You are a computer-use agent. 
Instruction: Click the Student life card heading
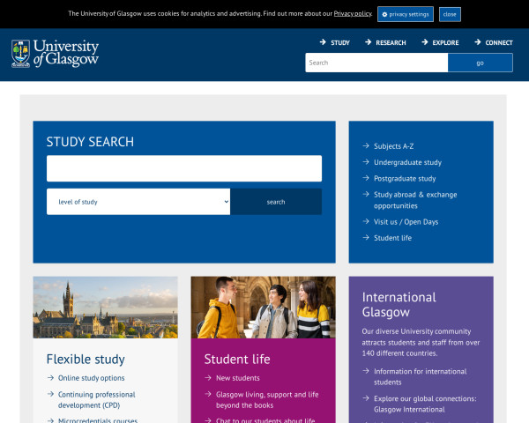click(x=237, y=359)
